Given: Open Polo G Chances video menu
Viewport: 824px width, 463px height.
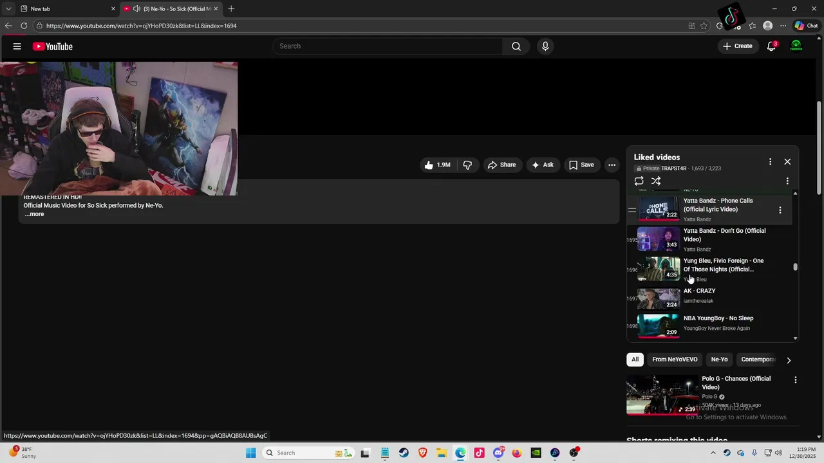Looking at the screenshot, I should (x=795, y=380).
